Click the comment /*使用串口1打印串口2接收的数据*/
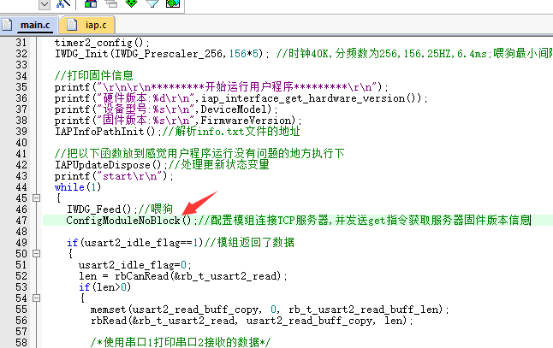 181,342
